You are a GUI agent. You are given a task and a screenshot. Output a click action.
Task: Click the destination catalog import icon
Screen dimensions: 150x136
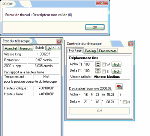click(x=119, y=86)
